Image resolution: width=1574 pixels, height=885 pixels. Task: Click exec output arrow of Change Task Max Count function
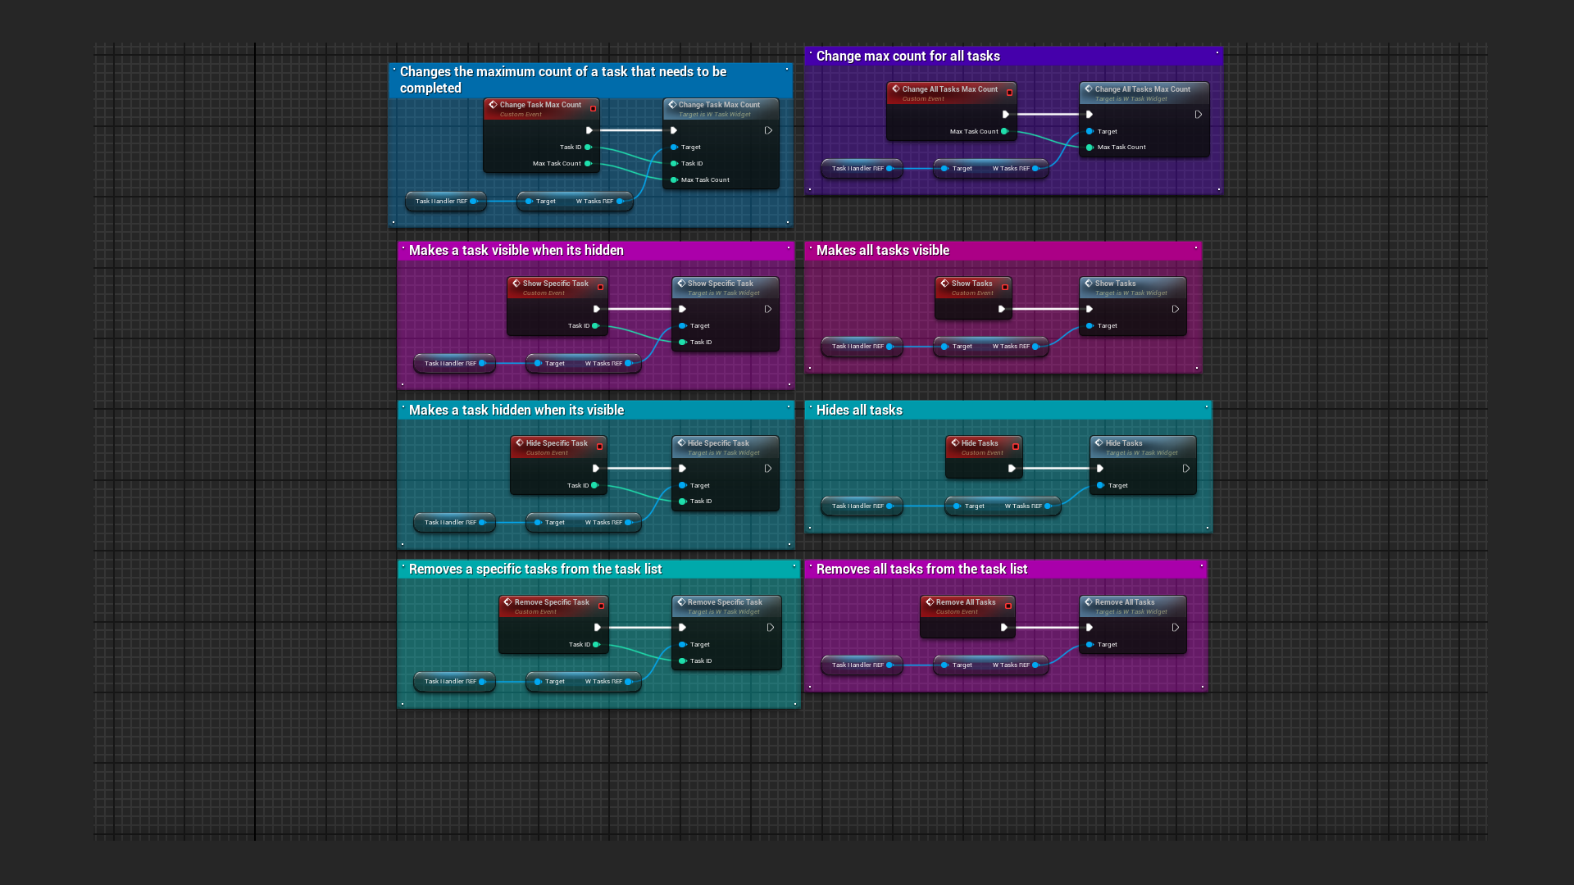[768, 130]
